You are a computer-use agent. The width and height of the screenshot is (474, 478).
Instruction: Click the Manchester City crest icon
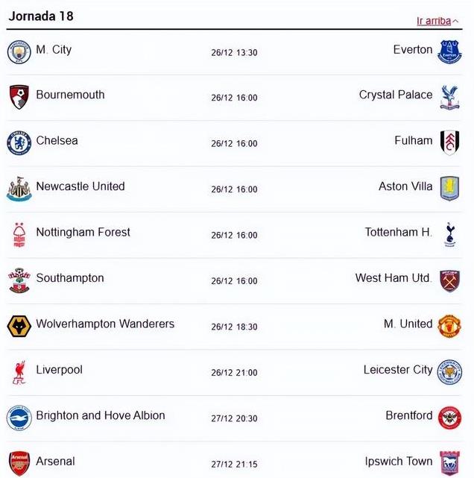[19, 51]
